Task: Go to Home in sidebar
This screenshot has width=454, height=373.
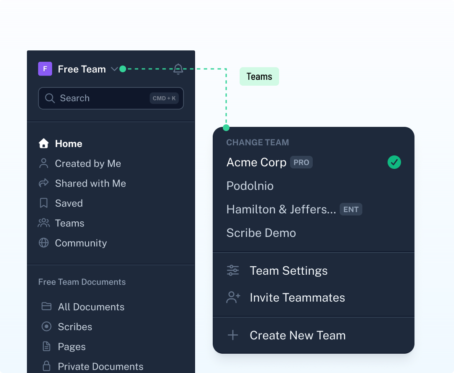Action: tap(69, 144)
